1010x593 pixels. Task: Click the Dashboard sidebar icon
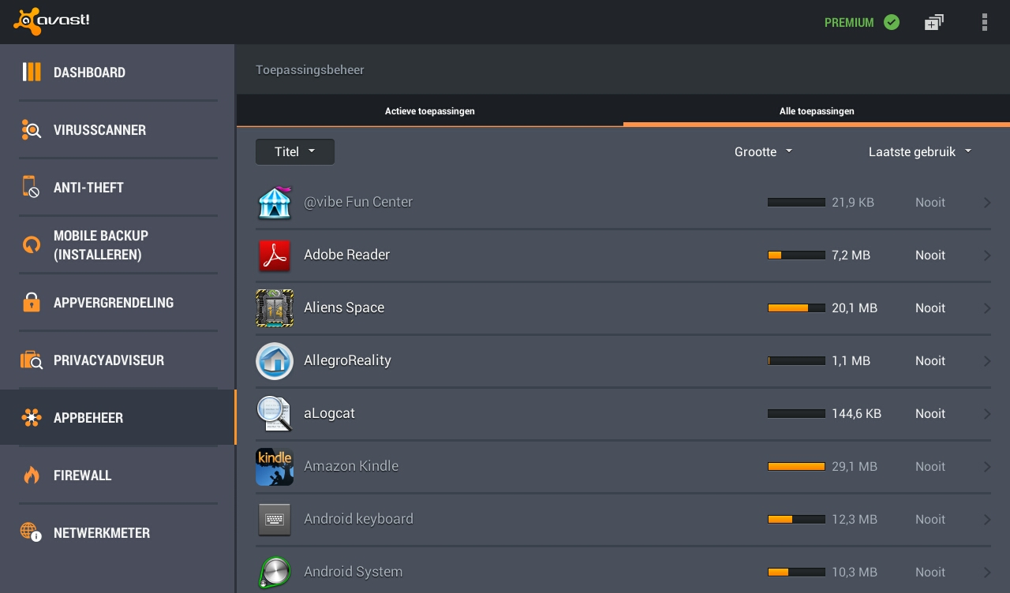pyautogui.click(x=32, y=72)
